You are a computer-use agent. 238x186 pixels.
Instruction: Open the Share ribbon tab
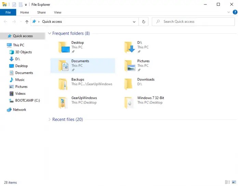pos(41,12)
